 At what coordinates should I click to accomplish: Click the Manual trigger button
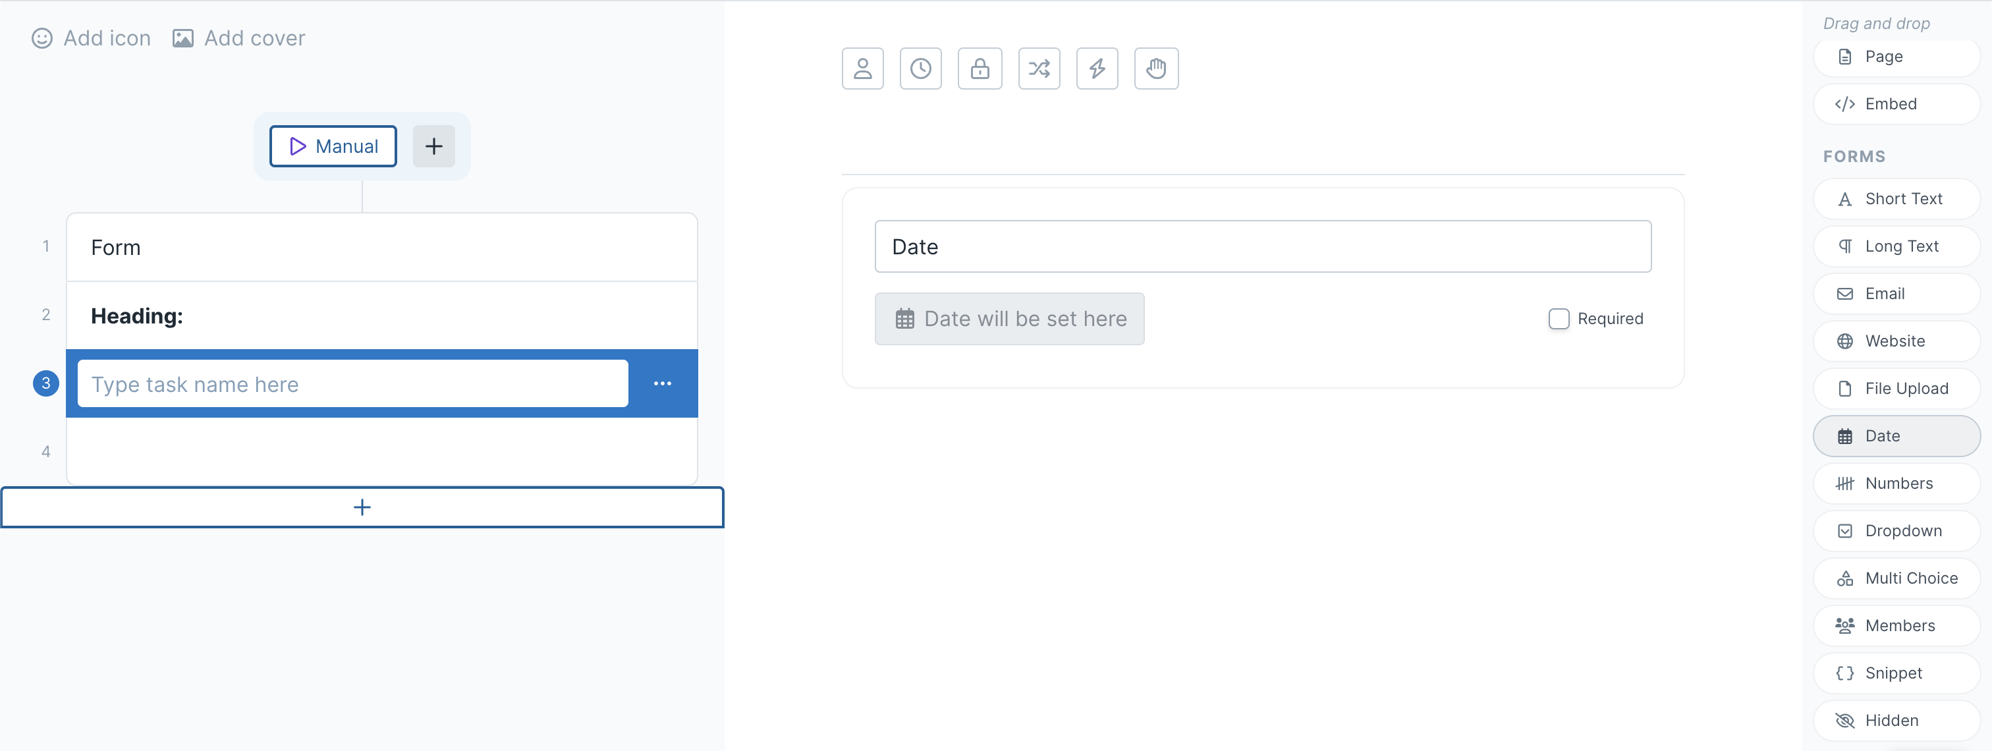coord(333,146)
